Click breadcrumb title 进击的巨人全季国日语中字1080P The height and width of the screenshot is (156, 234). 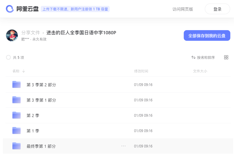[x=81, y=32]
